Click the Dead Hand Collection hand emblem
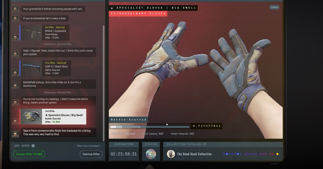323x169 pixels. (x=171, y=154)
